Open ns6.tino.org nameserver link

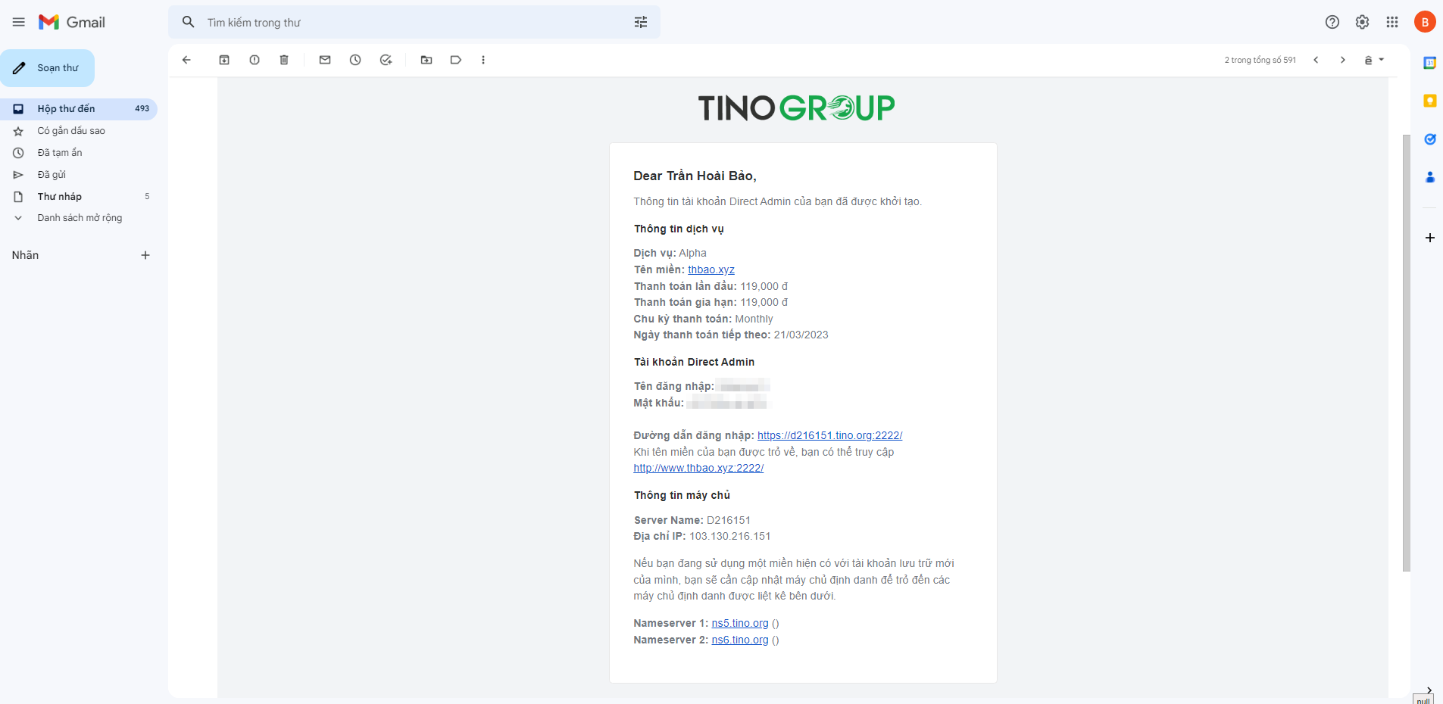740,640
